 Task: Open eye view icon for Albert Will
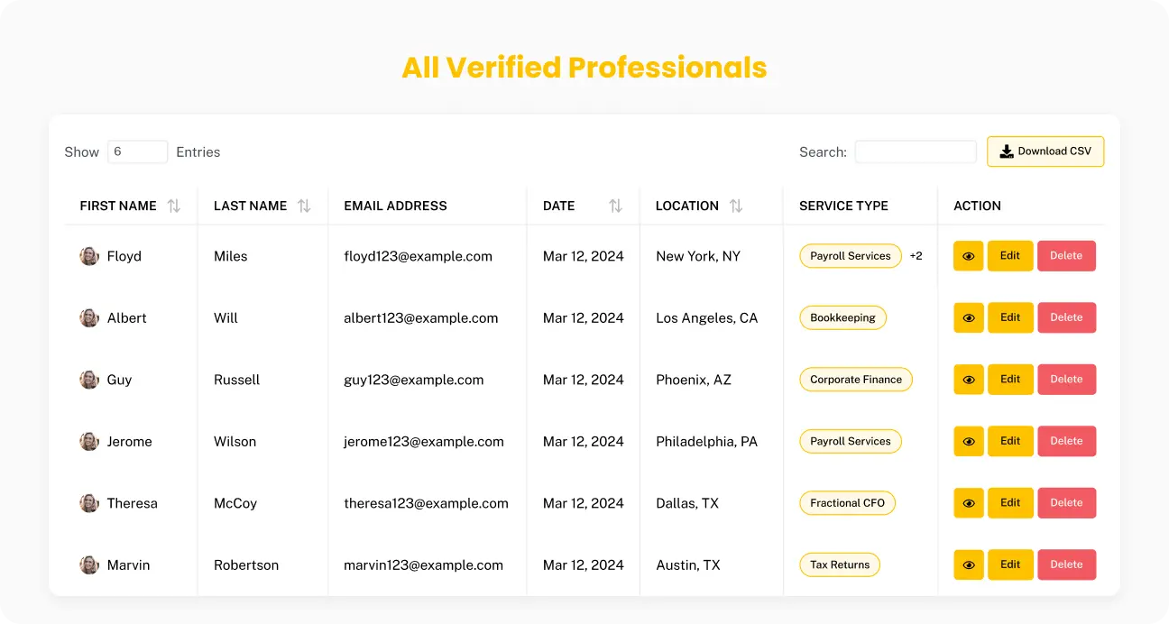[969, 317]
